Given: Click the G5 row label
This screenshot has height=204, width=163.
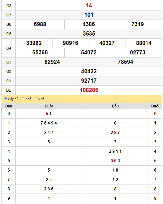Looking at the screenshot, I should 9,34.
